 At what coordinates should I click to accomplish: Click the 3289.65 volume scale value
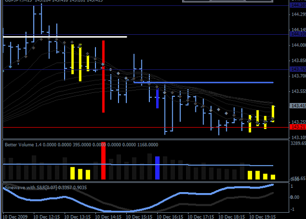(298, 143)
